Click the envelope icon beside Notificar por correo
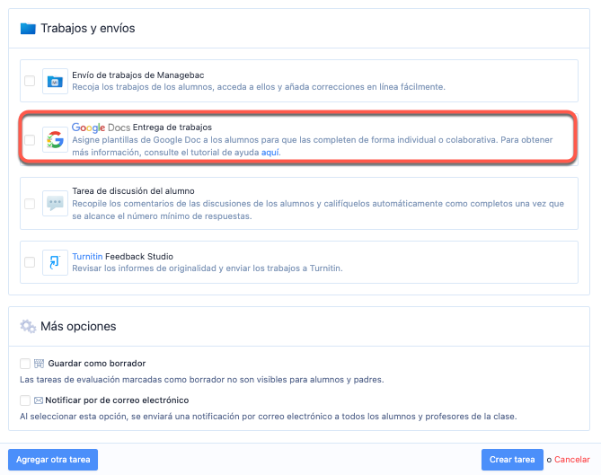601x475 pixels. coord(39,400)
